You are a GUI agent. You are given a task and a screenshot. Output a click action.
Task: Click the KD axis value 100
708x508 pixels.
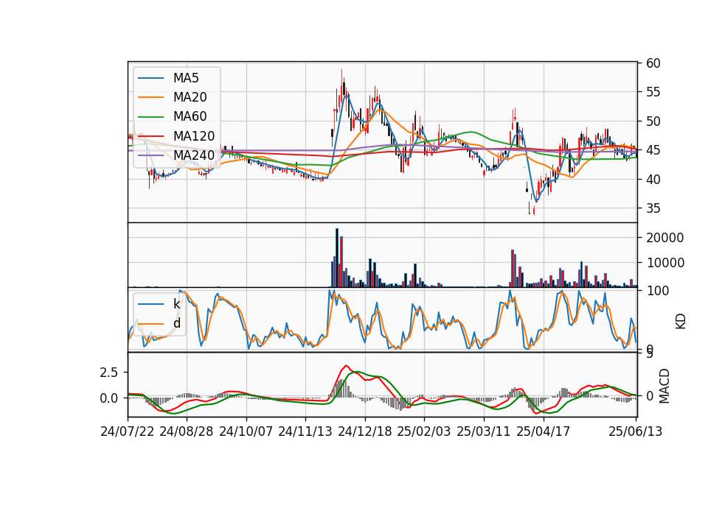click(657, 291)
